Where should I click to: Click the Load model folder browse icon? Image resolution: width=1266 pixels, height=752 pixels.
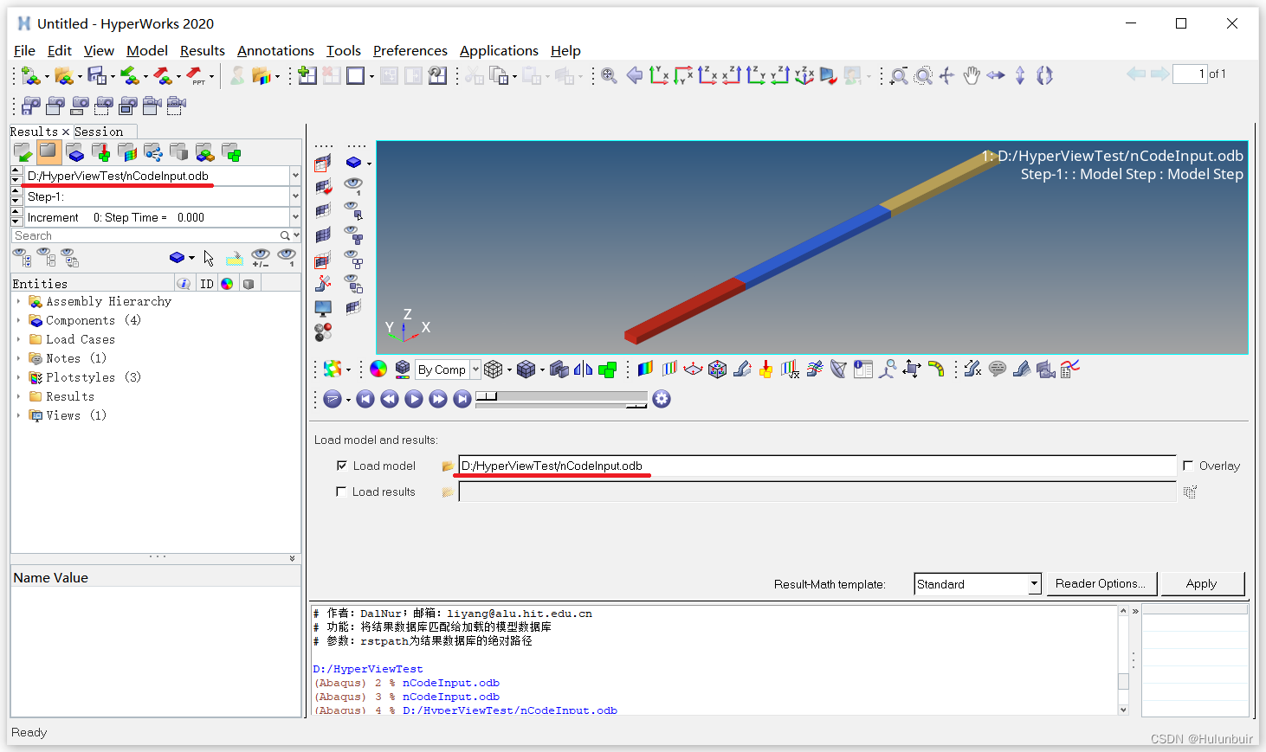tap(447, 466)
